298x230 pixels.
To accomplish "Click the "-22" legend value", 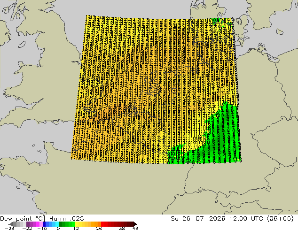I will (x=27, y=228).
